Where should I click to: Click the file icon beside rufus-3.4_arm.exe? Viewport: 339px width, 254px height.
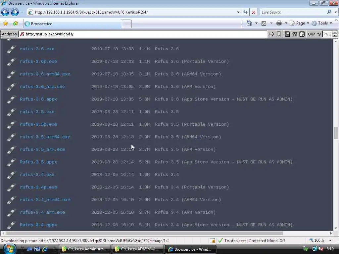[x=12, y=213]
